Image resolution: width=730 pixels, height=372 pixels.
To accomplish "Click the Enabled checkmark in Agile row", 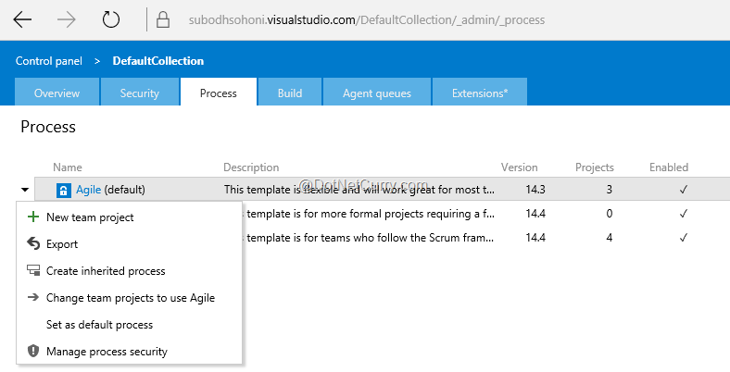I will pyautogui.click(x=683, y=190).
